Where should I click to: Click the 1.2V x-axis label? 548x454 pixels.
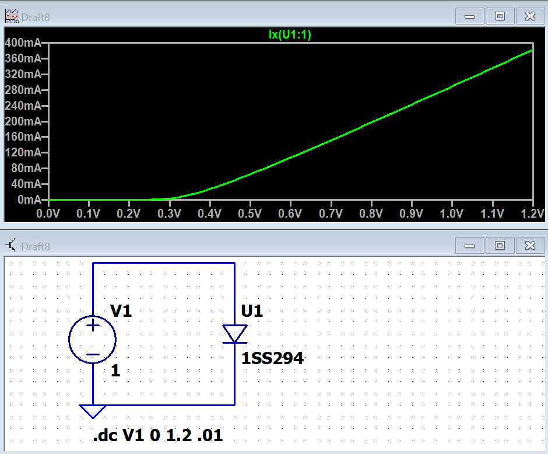[x=533, y=214]
